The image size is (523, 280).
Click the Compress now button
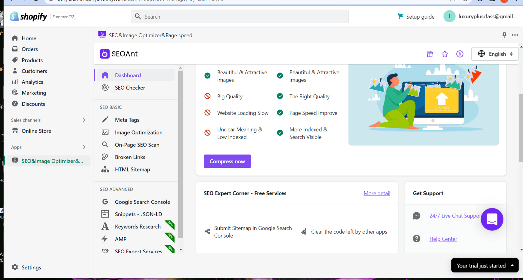click(227, 161)
